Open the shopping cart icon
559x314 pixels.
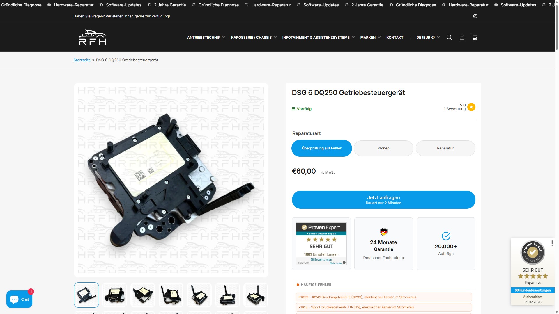pyautogui.click(x=475, y=37)
